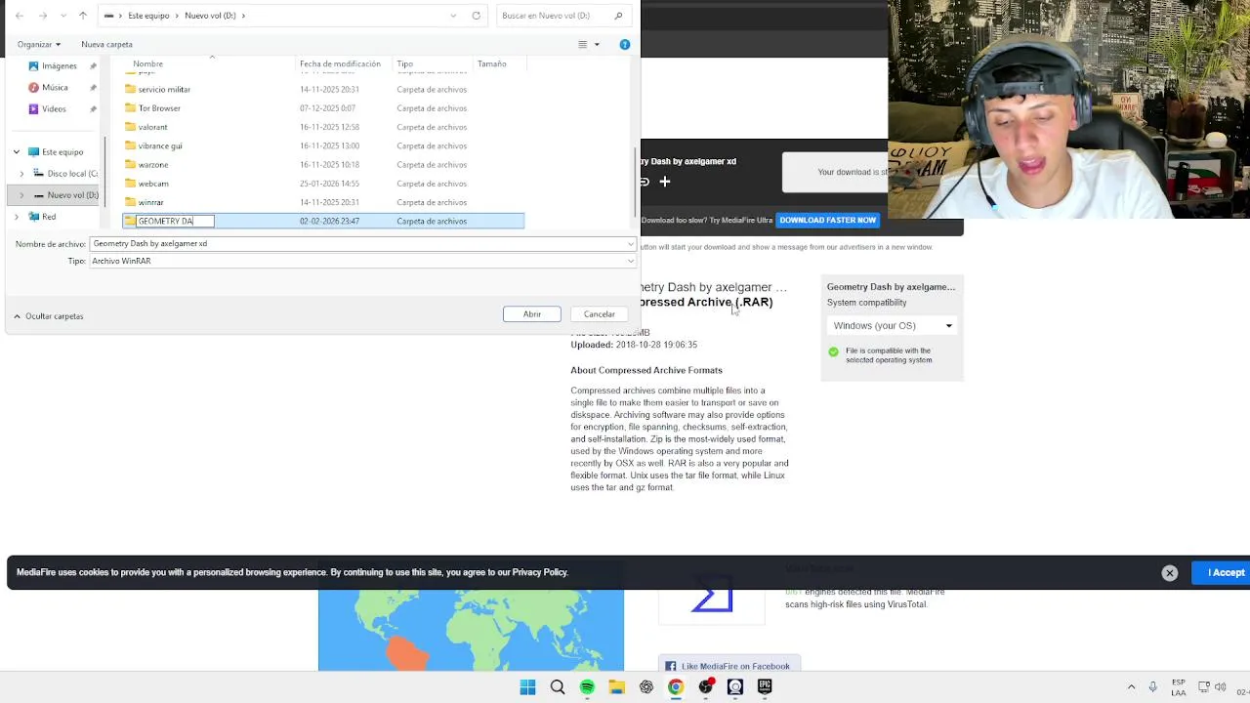Expand the Nuevo vol (D:) tree node
This screenshot has width=1250, height=703.
(x=22, y=194)
